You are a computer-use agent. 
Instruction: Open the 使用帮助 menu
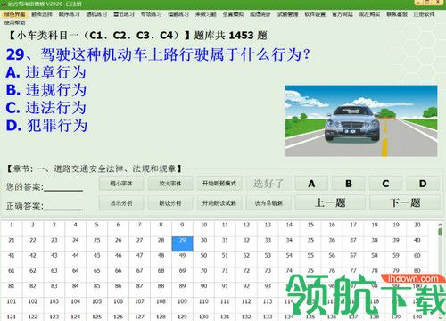[x=14, y=22]
